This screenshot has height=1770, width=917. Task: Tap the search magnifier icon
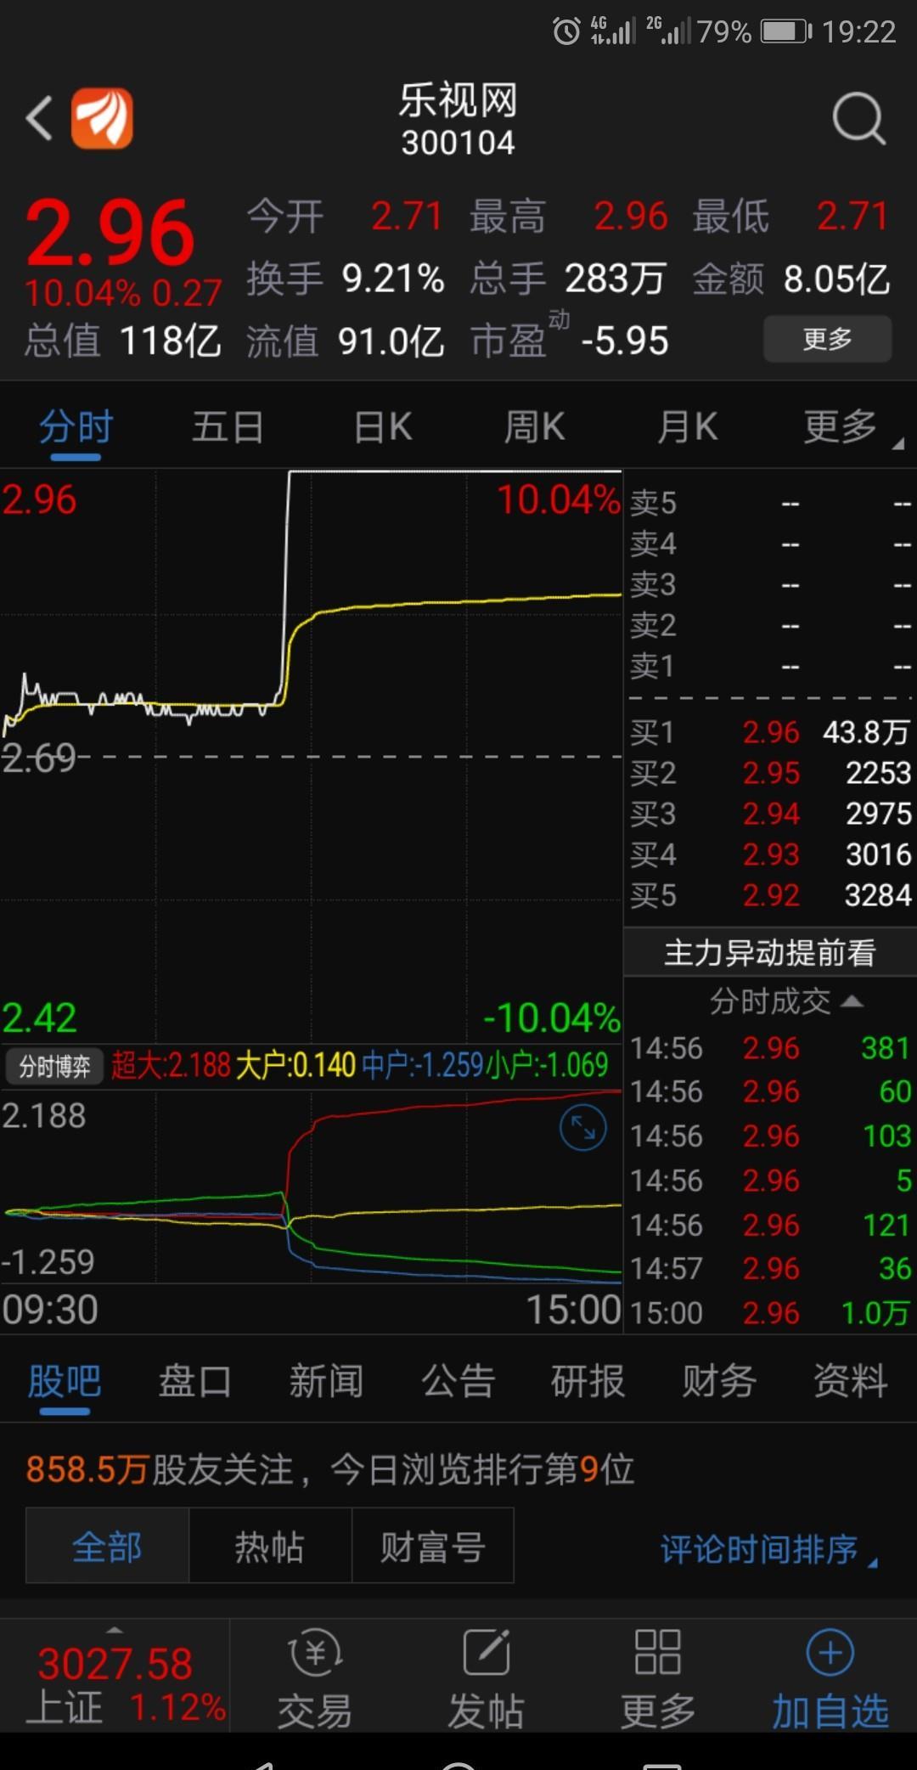pos(858,119)
